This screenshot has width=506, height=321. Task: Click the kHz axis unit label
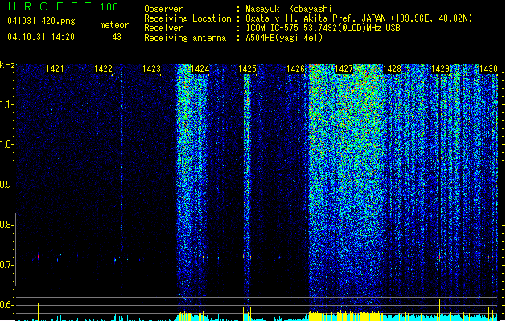coord(7,65)
